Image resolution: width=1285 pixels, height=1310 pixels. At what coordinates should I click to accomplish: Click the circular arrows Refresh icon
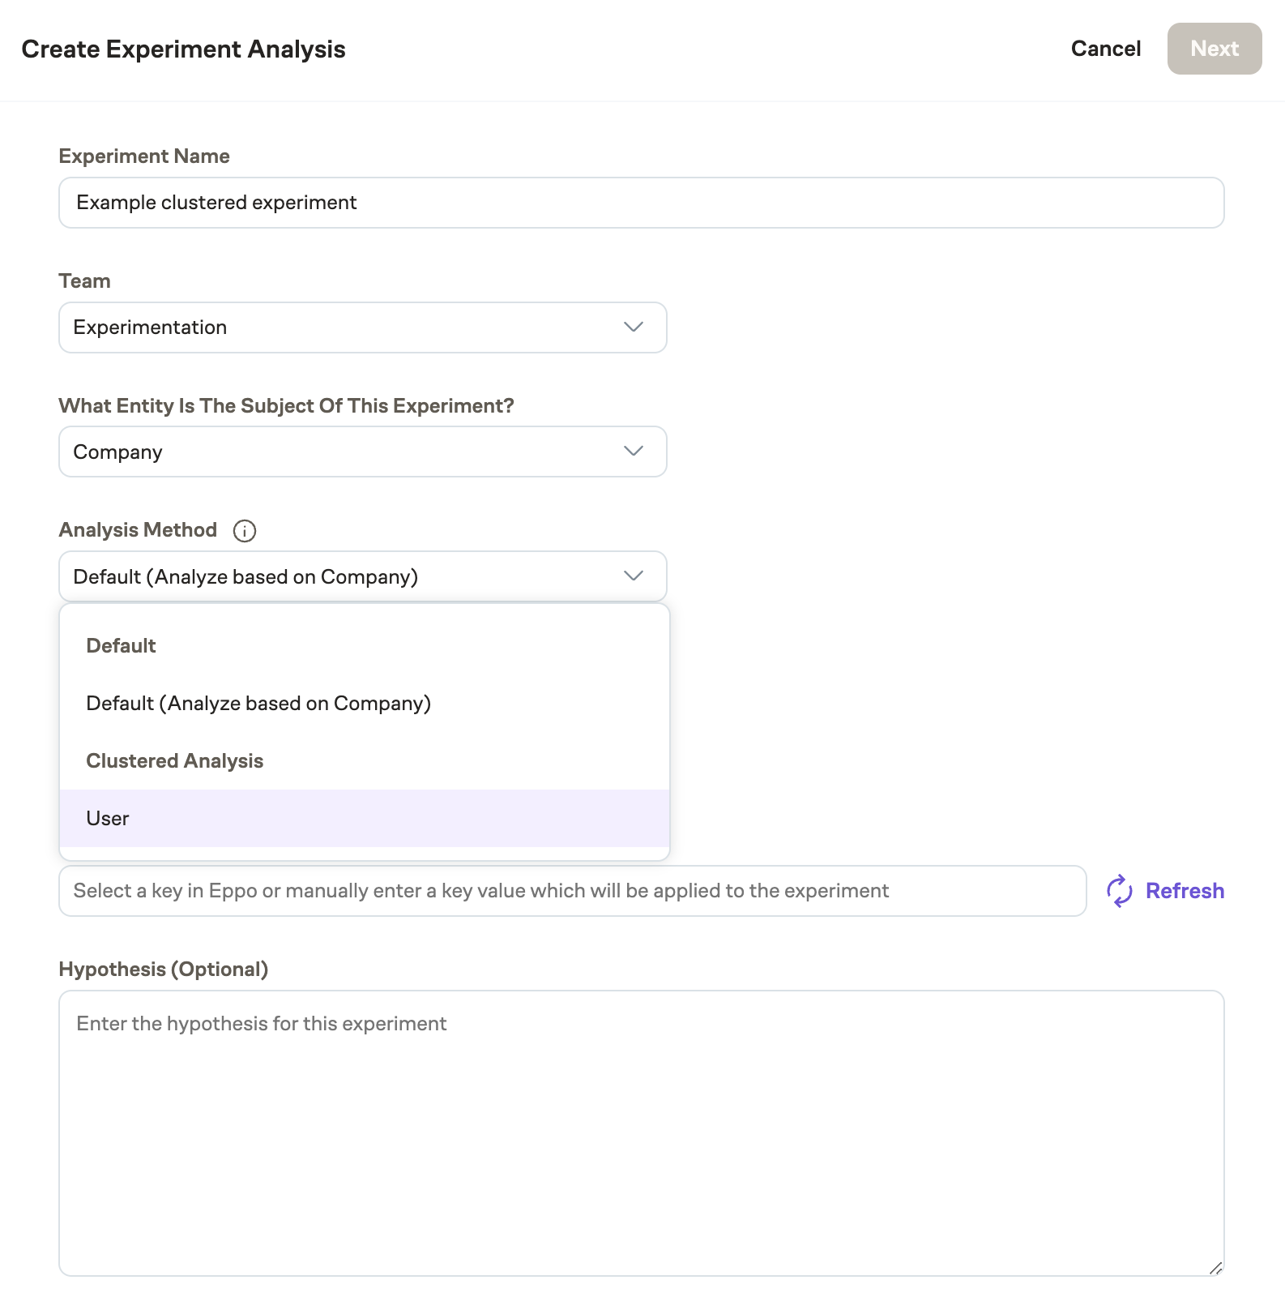[x=1119, y=891]
